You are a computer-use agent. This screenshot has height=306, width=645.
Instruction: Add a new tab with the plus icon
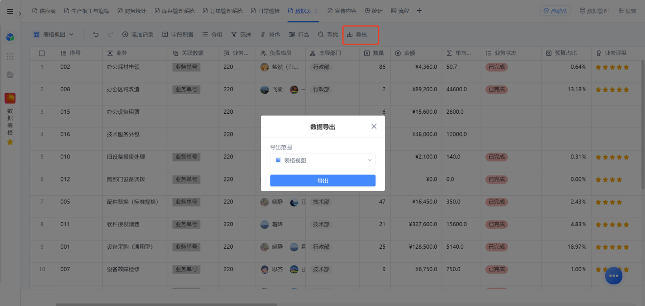tap(419, 11)
